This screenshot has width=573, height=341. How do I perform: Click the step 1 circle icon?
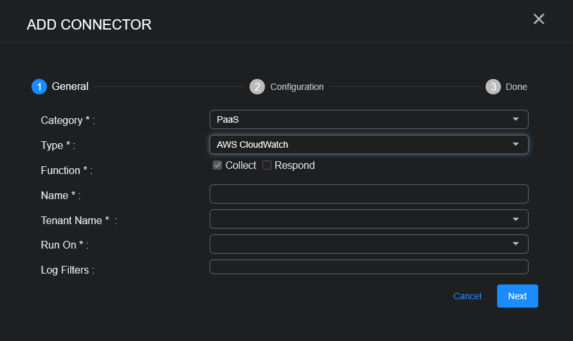pos(39,87)
